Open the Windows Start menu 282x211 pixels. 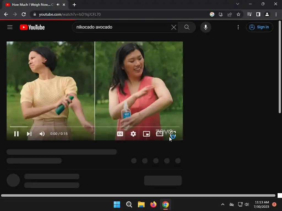click(117, 204)
